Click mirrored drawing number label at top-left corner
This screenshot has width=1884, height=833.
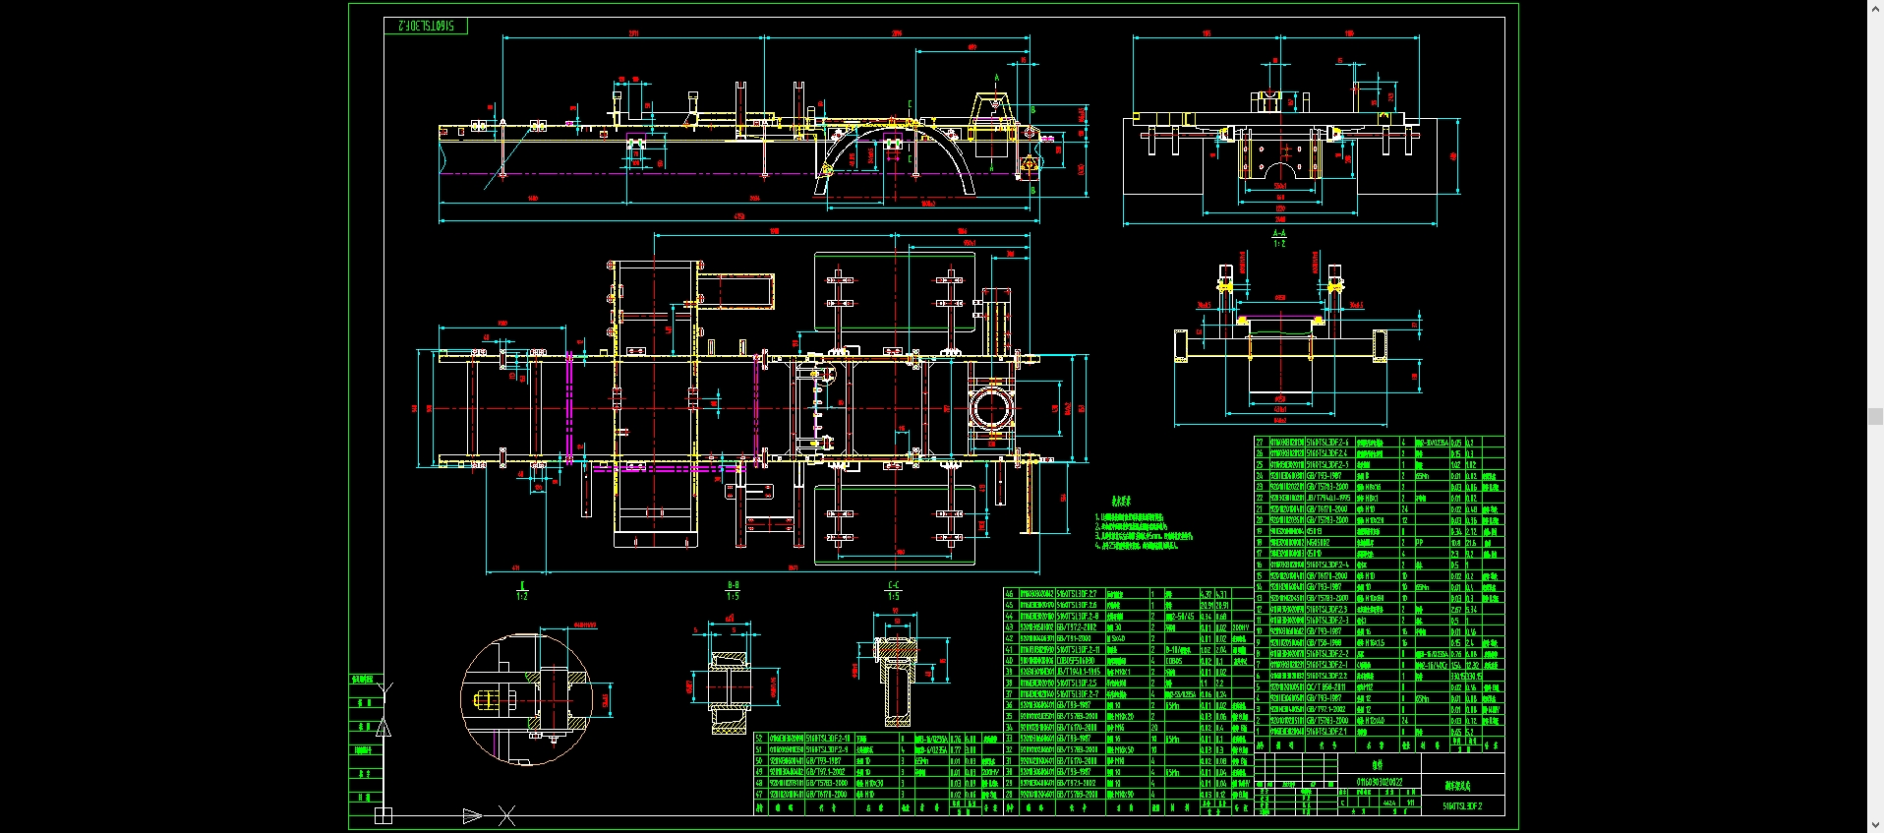click(426, 26)
